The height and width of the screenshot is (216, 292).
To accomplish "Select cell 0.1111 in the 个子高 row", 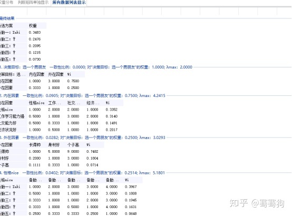I will coord(35,165).
